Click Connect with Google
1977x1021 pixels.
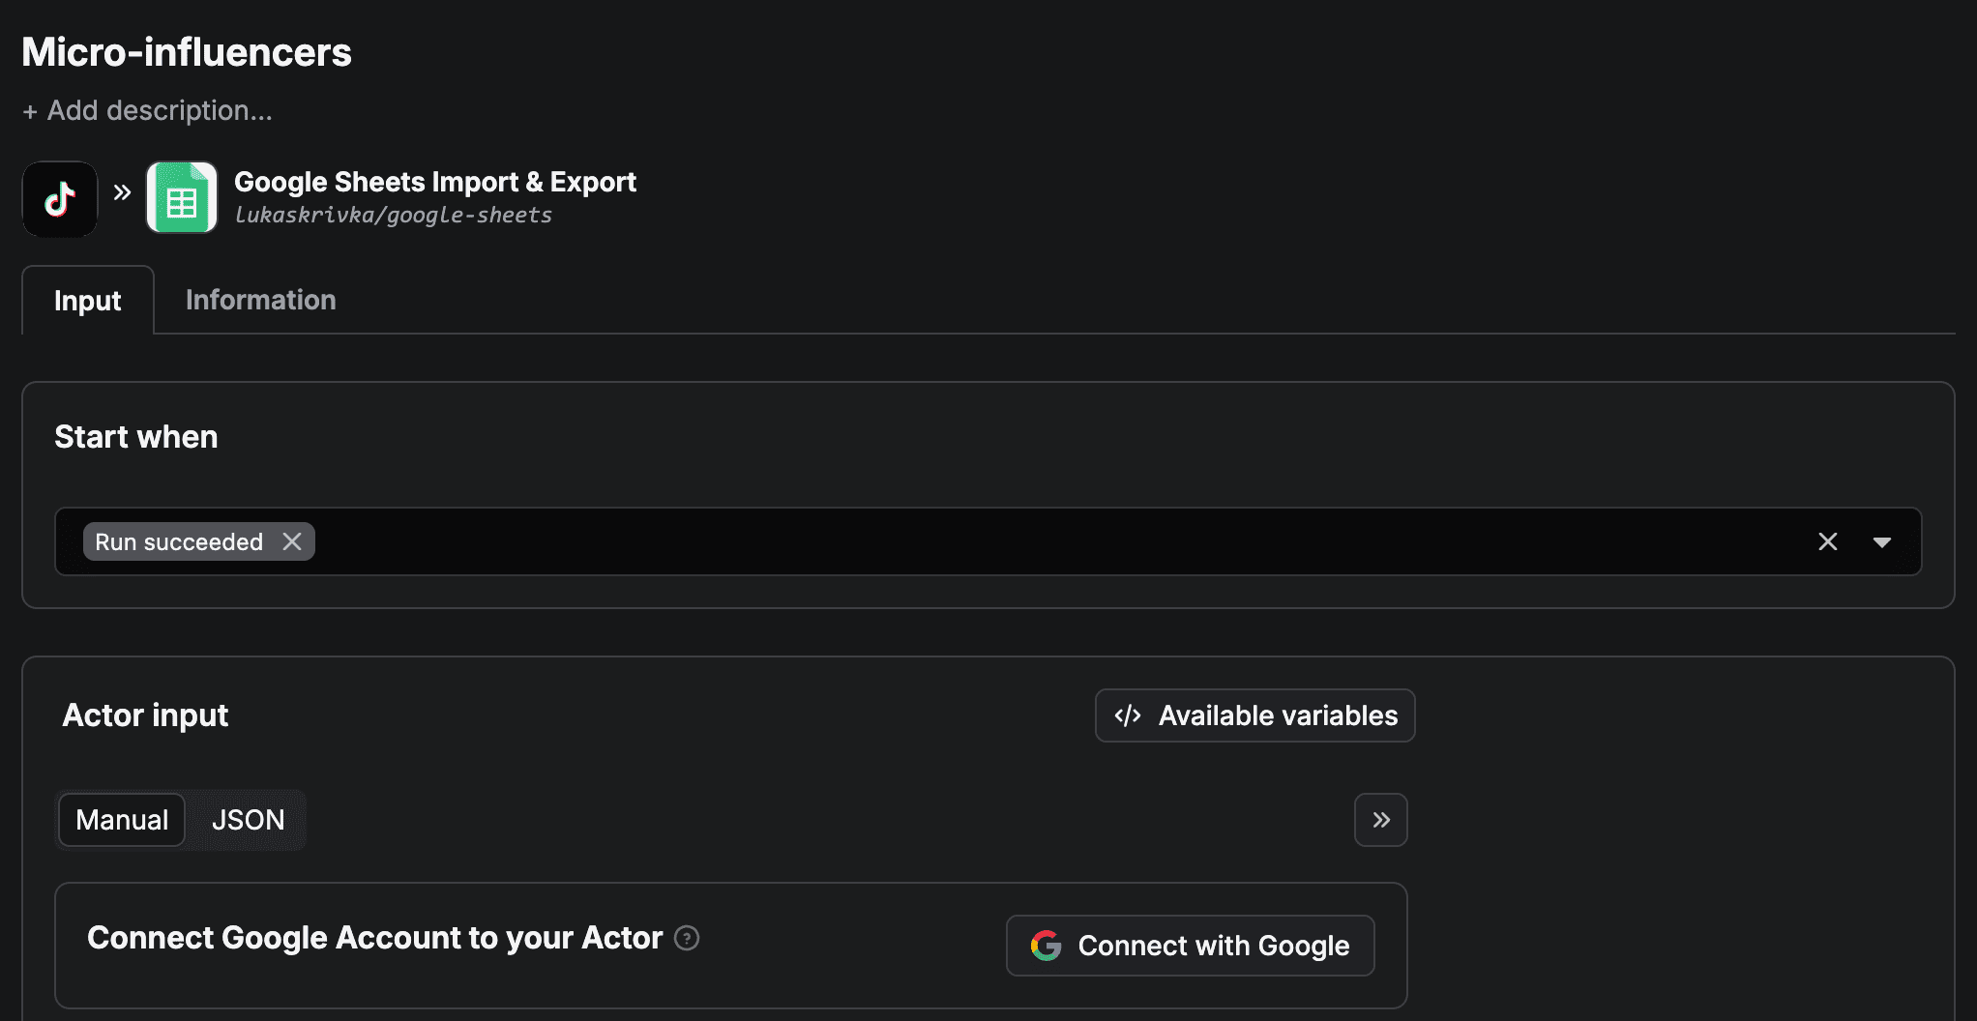pyautogui.click(x=1190, y=946)
